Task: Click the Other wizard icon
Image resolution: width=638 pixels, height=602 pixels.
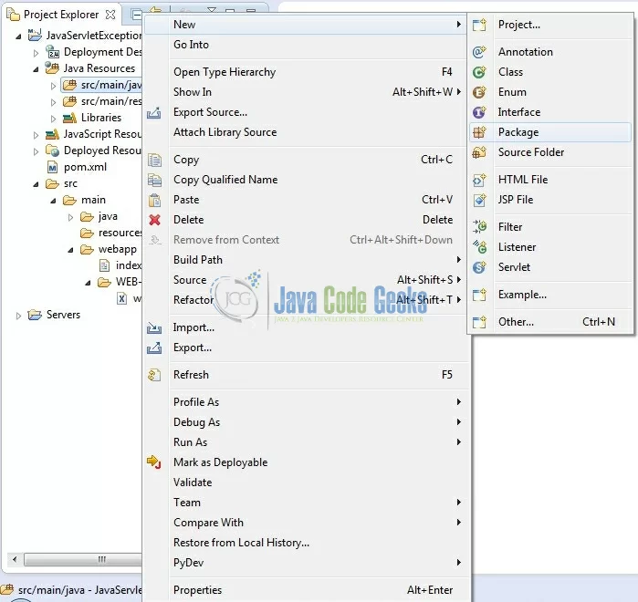Action: click(x=479, y=322)
